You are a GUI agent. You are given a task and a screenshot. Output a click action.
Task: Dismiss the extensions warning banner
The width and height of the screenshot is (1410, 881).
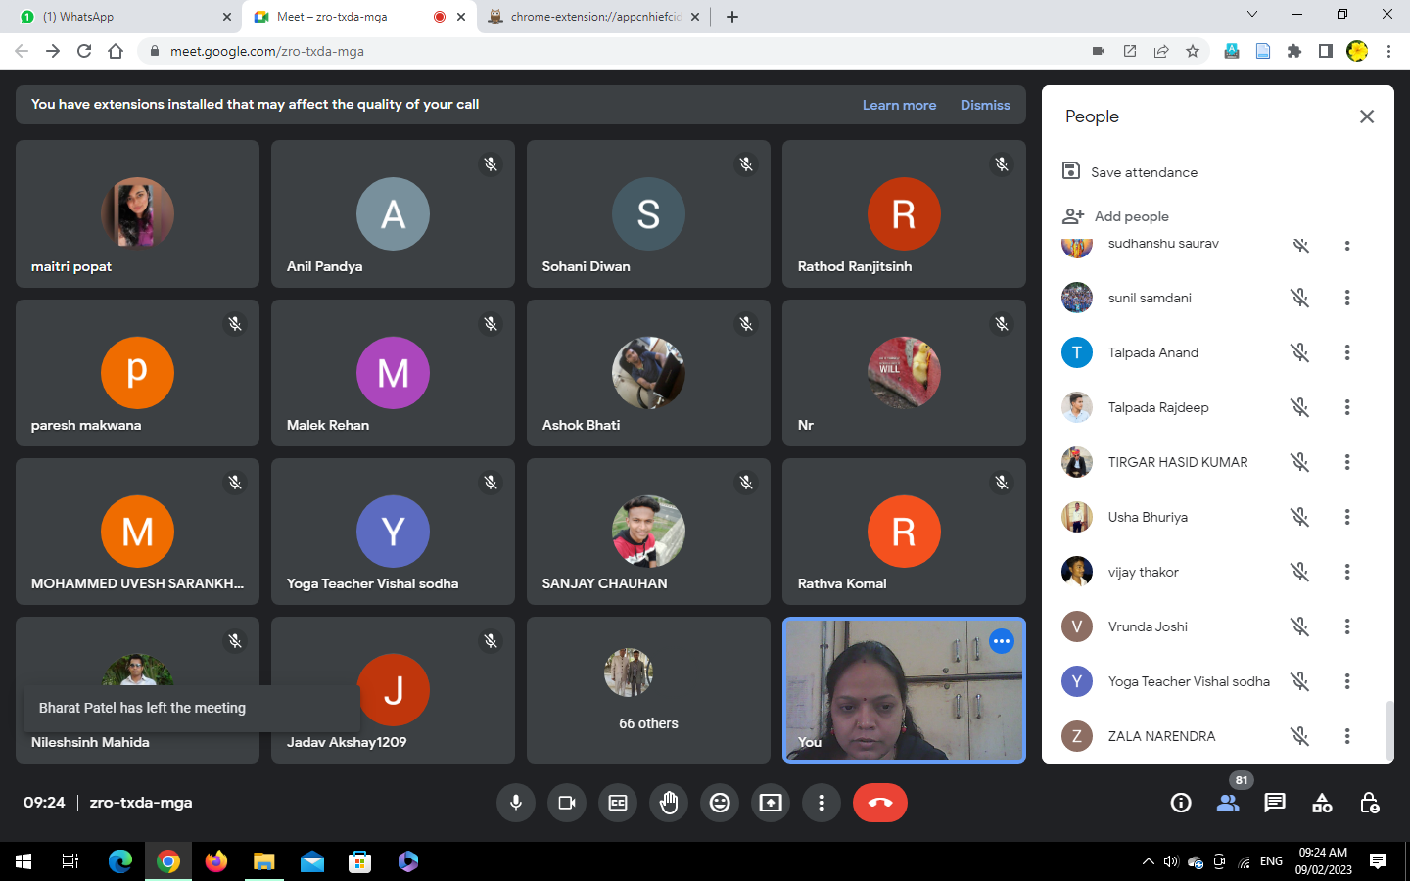pyautogui.click(x=984, y=105)
